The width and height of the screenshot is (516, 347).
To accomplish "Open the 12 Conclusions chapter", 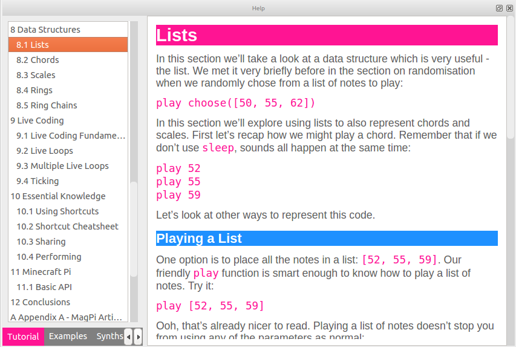I will [40, 302].
